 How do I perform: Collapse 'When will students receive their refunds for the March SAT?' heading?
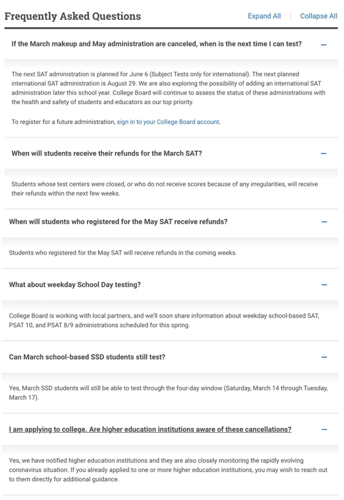[x=107, y=154]
